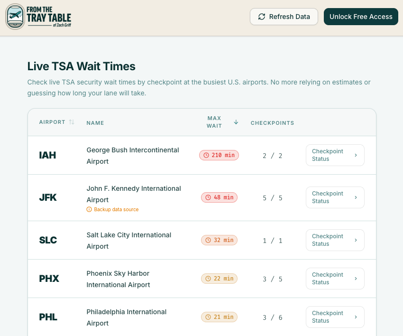Expand chevron in PHX Checkpoint Status
The width and height of the screenshot is (403, 336).
(x=356, y=279)
